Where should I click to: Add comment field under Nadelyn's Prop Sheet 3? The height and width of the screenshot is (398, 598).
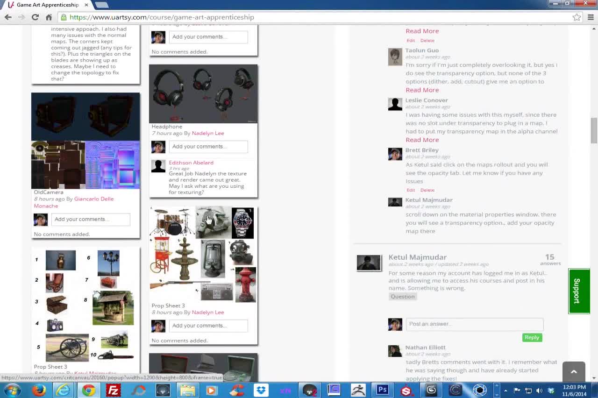pyautogui.click(x=208, y=326)
